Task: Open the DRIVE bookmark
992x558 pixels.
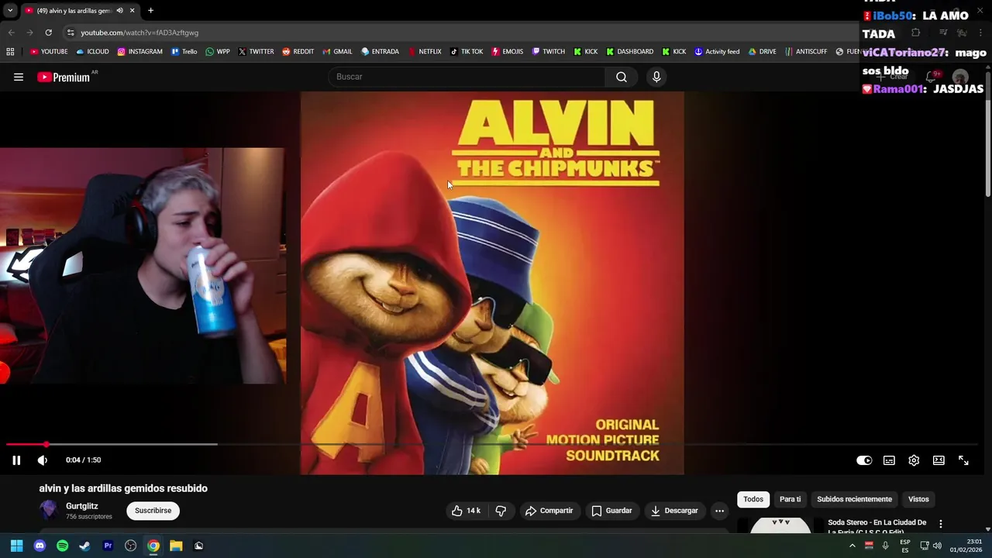Action: click(762, 51)
